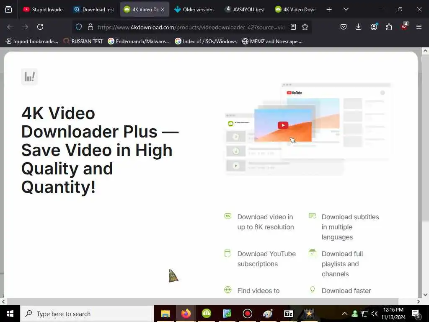Switch to the Stupid Invaders YouTube tab

pyautogui.click(x=43, y=10)
